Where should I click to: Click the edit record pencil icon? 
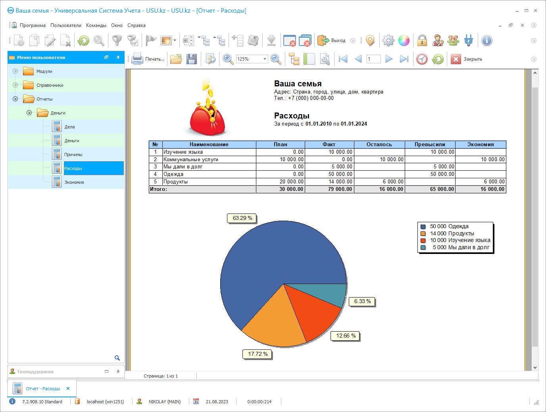click(x=50, y=40)
